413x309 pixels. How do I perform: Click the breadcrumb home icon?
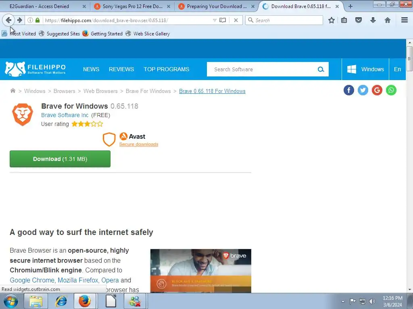pyautogui.click(x=13, y=91)
